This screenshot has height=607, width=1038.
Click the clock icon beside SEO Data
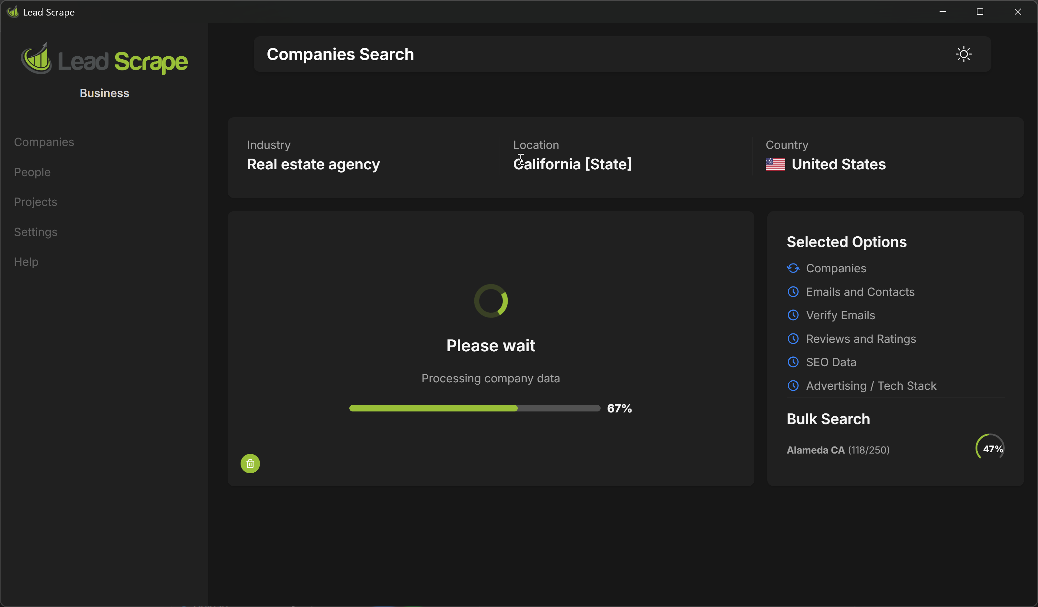pos(793,362)
